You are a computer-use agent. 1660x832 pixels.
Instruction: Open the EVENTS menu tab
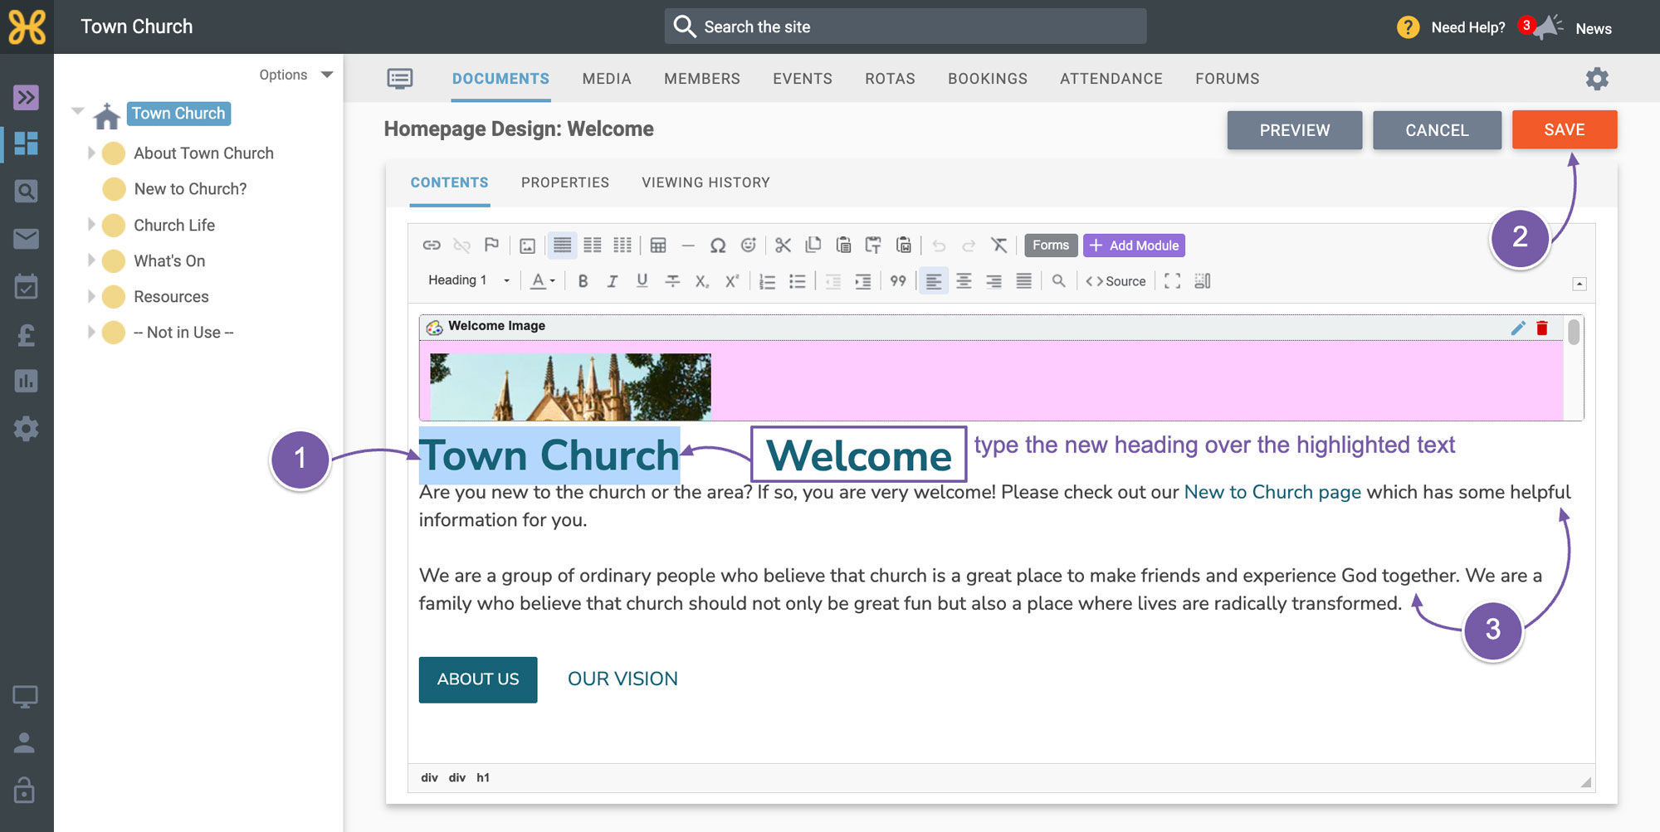803,79
